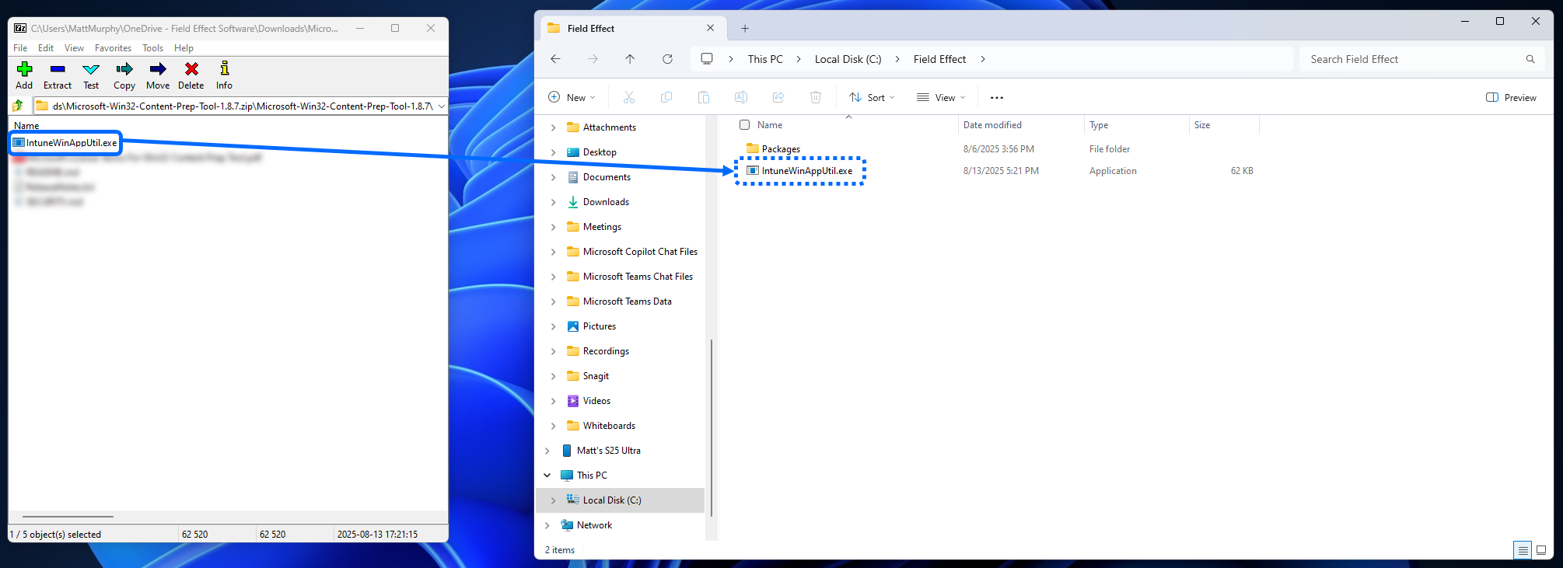Click the Cut icon in Explorer toolbar
This screenshot has width=1563, height=568.
coord(629,97)
